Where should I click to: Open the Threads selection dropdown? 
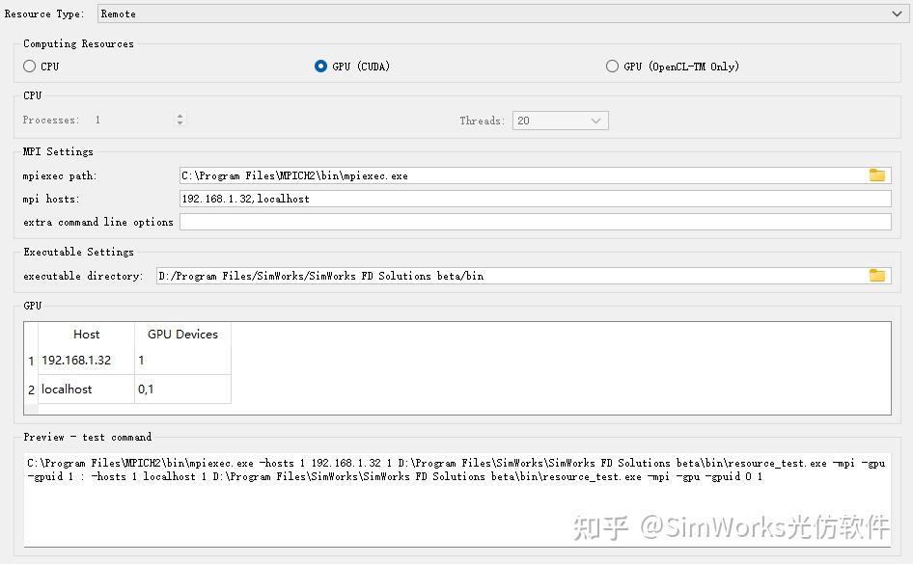click(597, 120)
